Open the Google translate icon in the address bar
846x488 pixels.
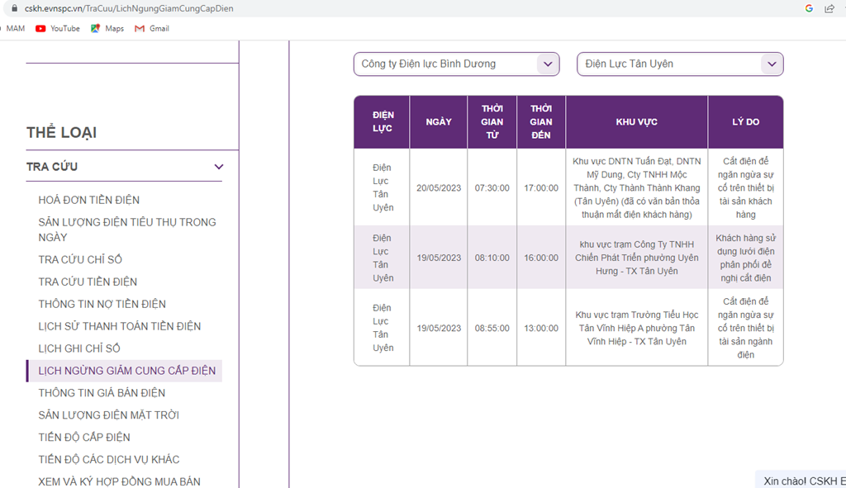[x=809, y=8]
